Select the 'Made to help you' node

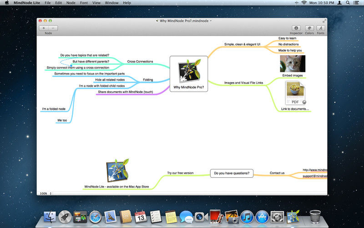tap(290, 50)
